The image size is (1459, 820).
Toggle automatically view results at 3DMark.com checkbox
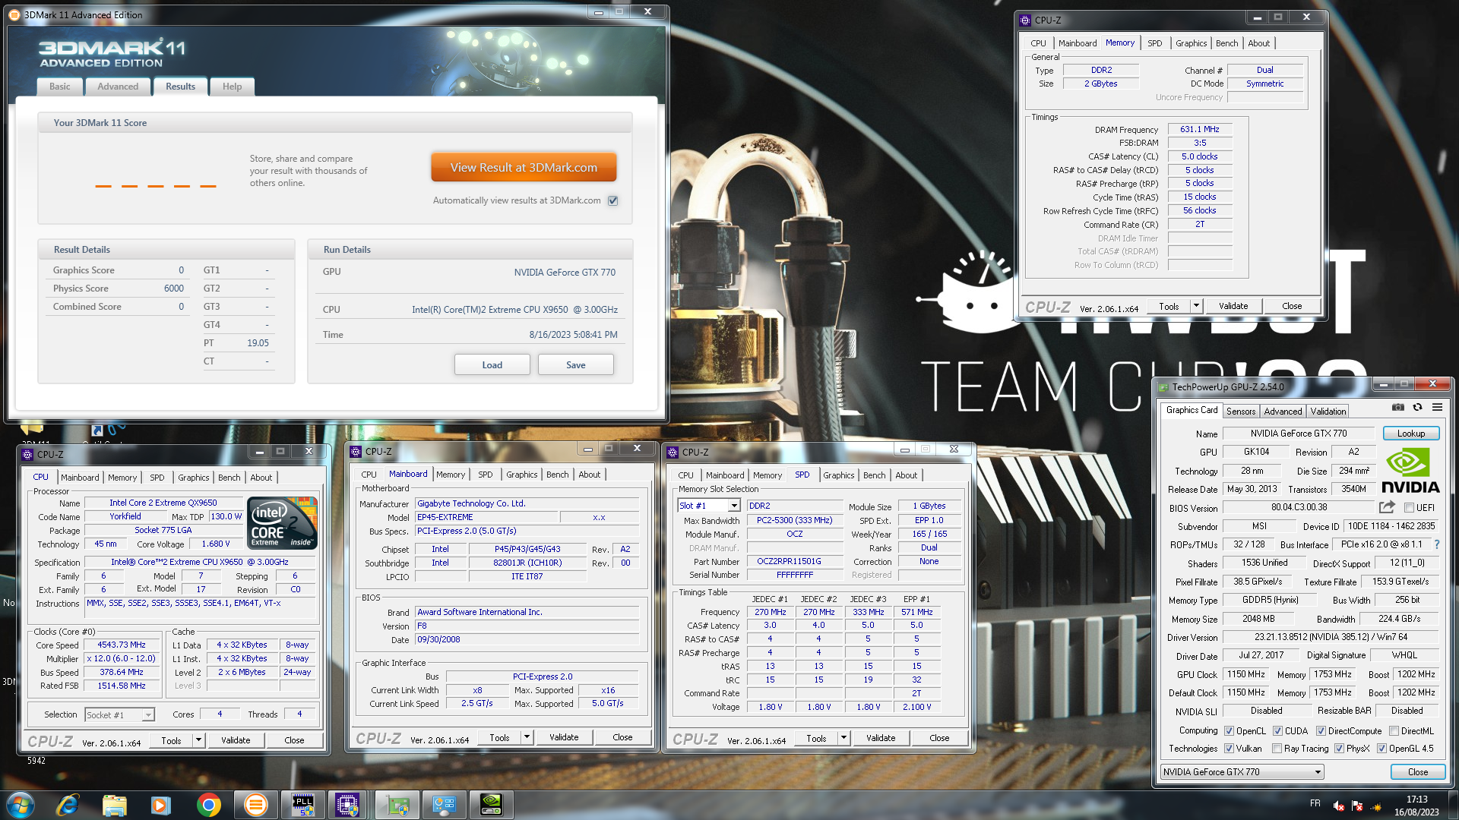point(613,201)
